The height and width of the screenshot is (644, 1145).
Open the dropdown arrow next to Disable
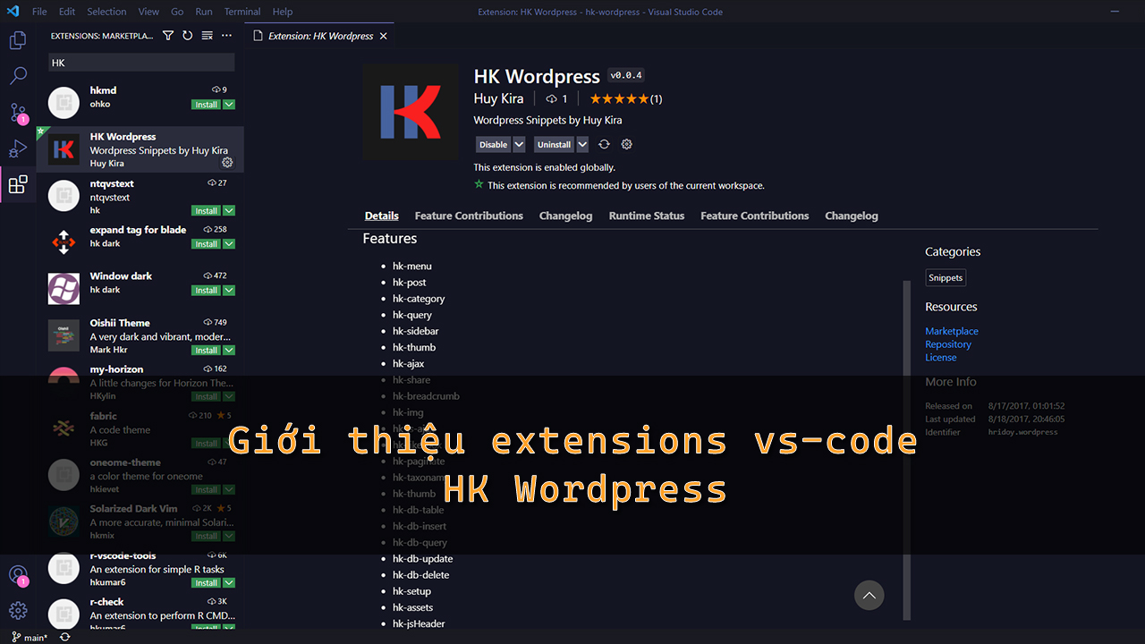519,144
